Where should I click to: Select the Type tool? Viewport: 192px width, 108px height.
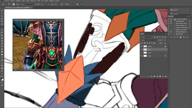coord(2,57)
